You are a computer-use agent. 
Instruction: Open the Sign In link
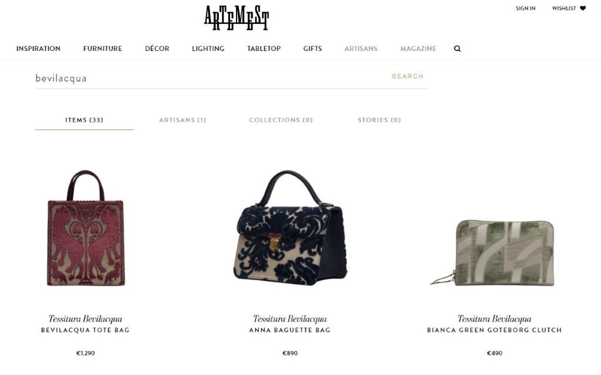click(x=525, y=8)
